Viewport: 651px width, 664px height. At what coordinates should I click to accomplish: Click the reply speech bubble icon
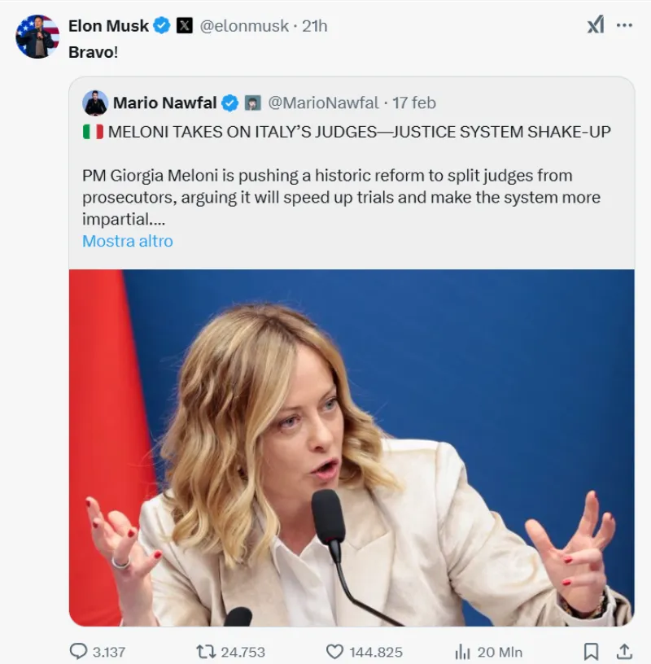click(x=78, y=651)
